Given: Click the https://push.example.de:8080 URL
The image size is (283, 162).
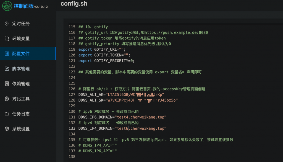Looking at the screenshot, I should pyautogui.click(x=176, y=33).
